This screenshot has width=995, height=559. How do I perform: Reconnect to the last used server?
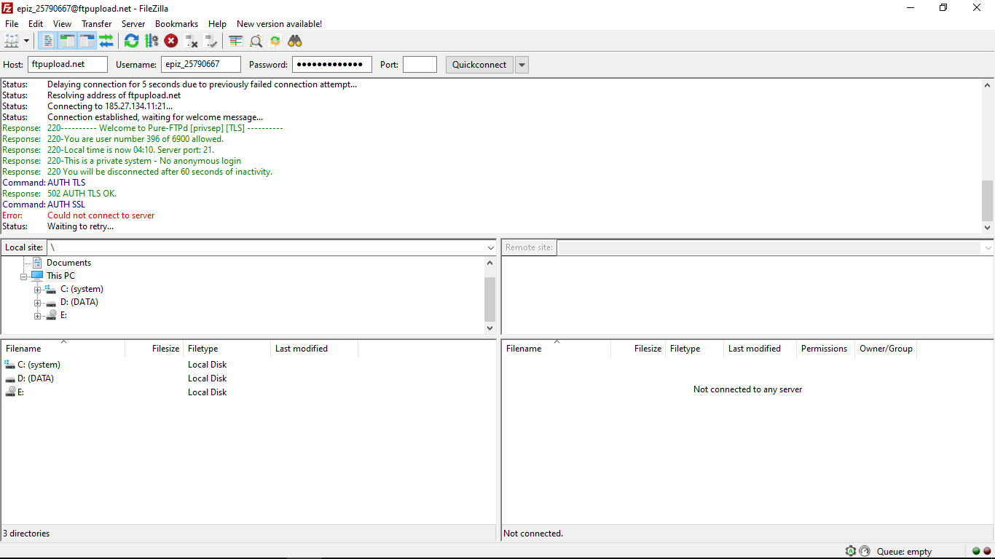[211, 41]
